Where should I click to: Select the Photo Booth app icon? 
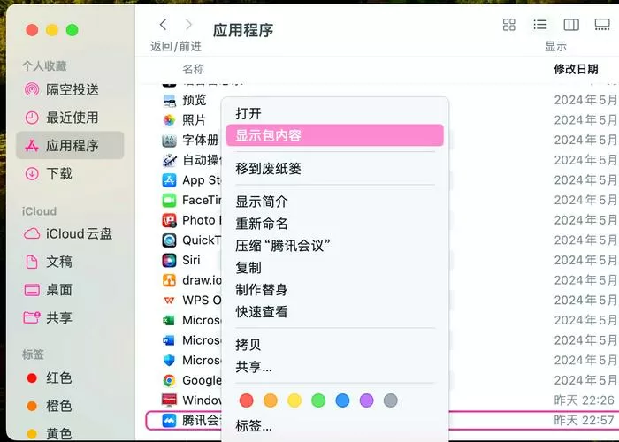point(170,220)
